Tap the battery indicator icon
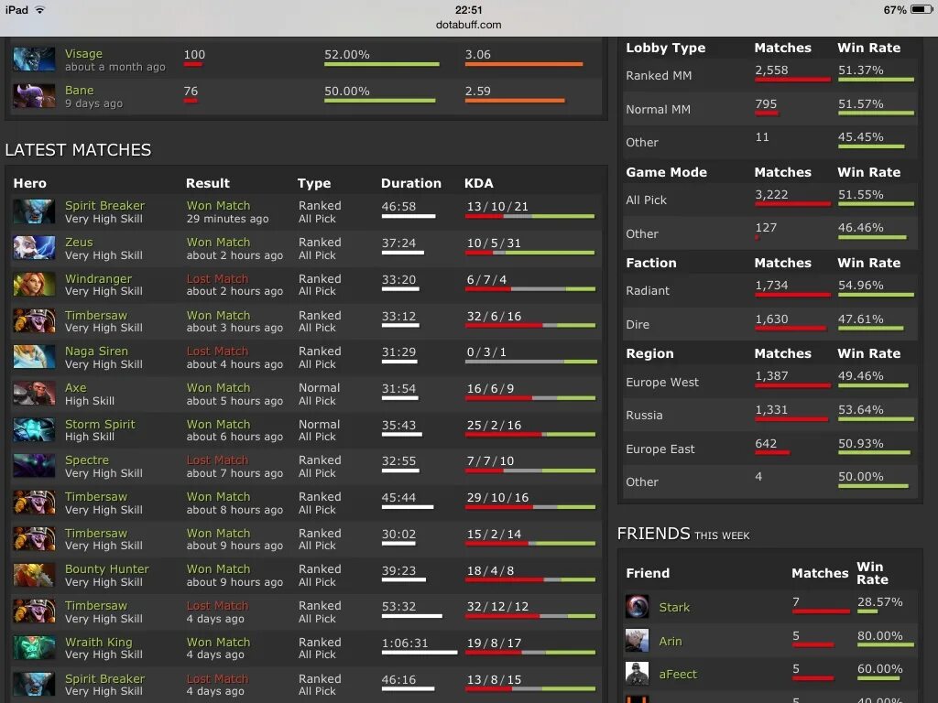 coord(922,10)
